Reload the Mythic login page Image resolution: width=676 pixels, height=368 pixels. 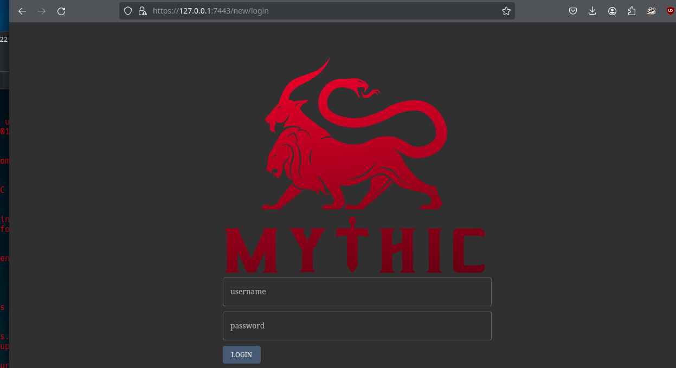(x=61, y=11)
